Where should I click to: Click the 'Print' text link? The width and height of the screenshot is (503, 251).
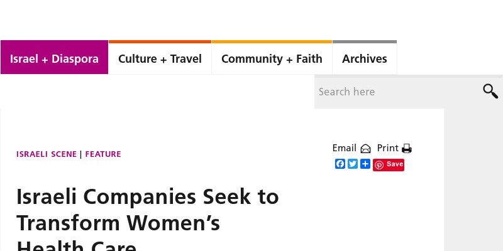387,148
